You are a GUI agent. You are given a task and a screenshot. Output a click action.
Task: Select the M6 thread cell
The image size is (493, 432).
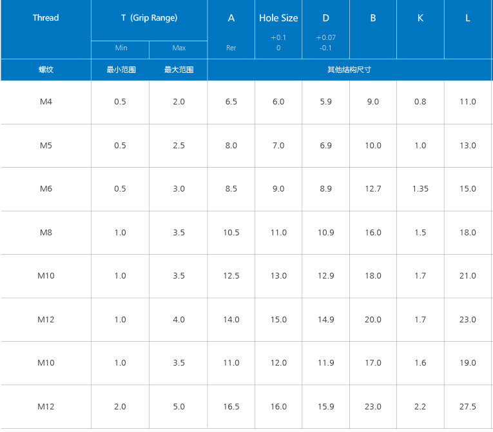click(46, 189)
